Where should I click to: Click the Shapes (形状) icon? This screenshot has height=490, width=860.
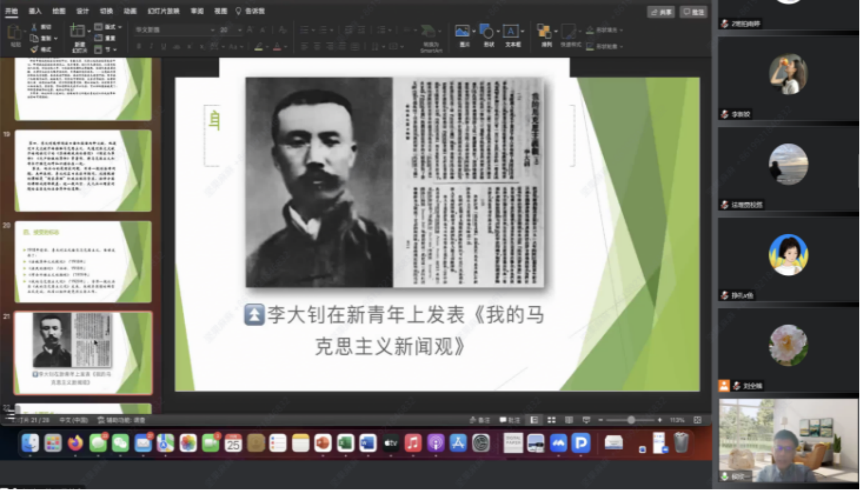(487, 32)
